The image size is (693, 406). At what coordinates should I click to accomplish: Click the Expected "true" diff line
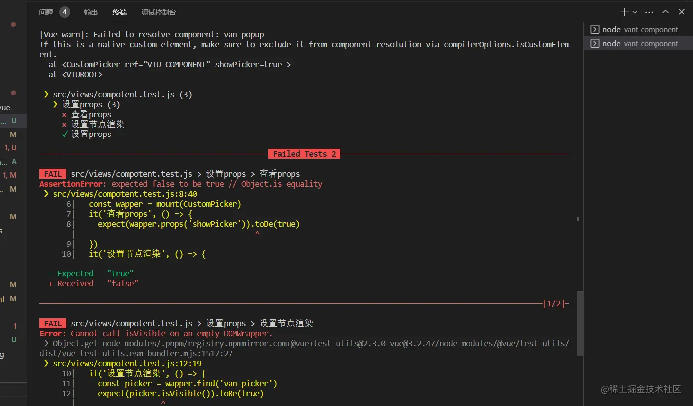pyautogui.click(x=91, y=273)
